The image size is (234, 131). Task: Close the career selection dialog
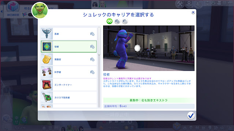pyautogui.click(x=193, y=12)
